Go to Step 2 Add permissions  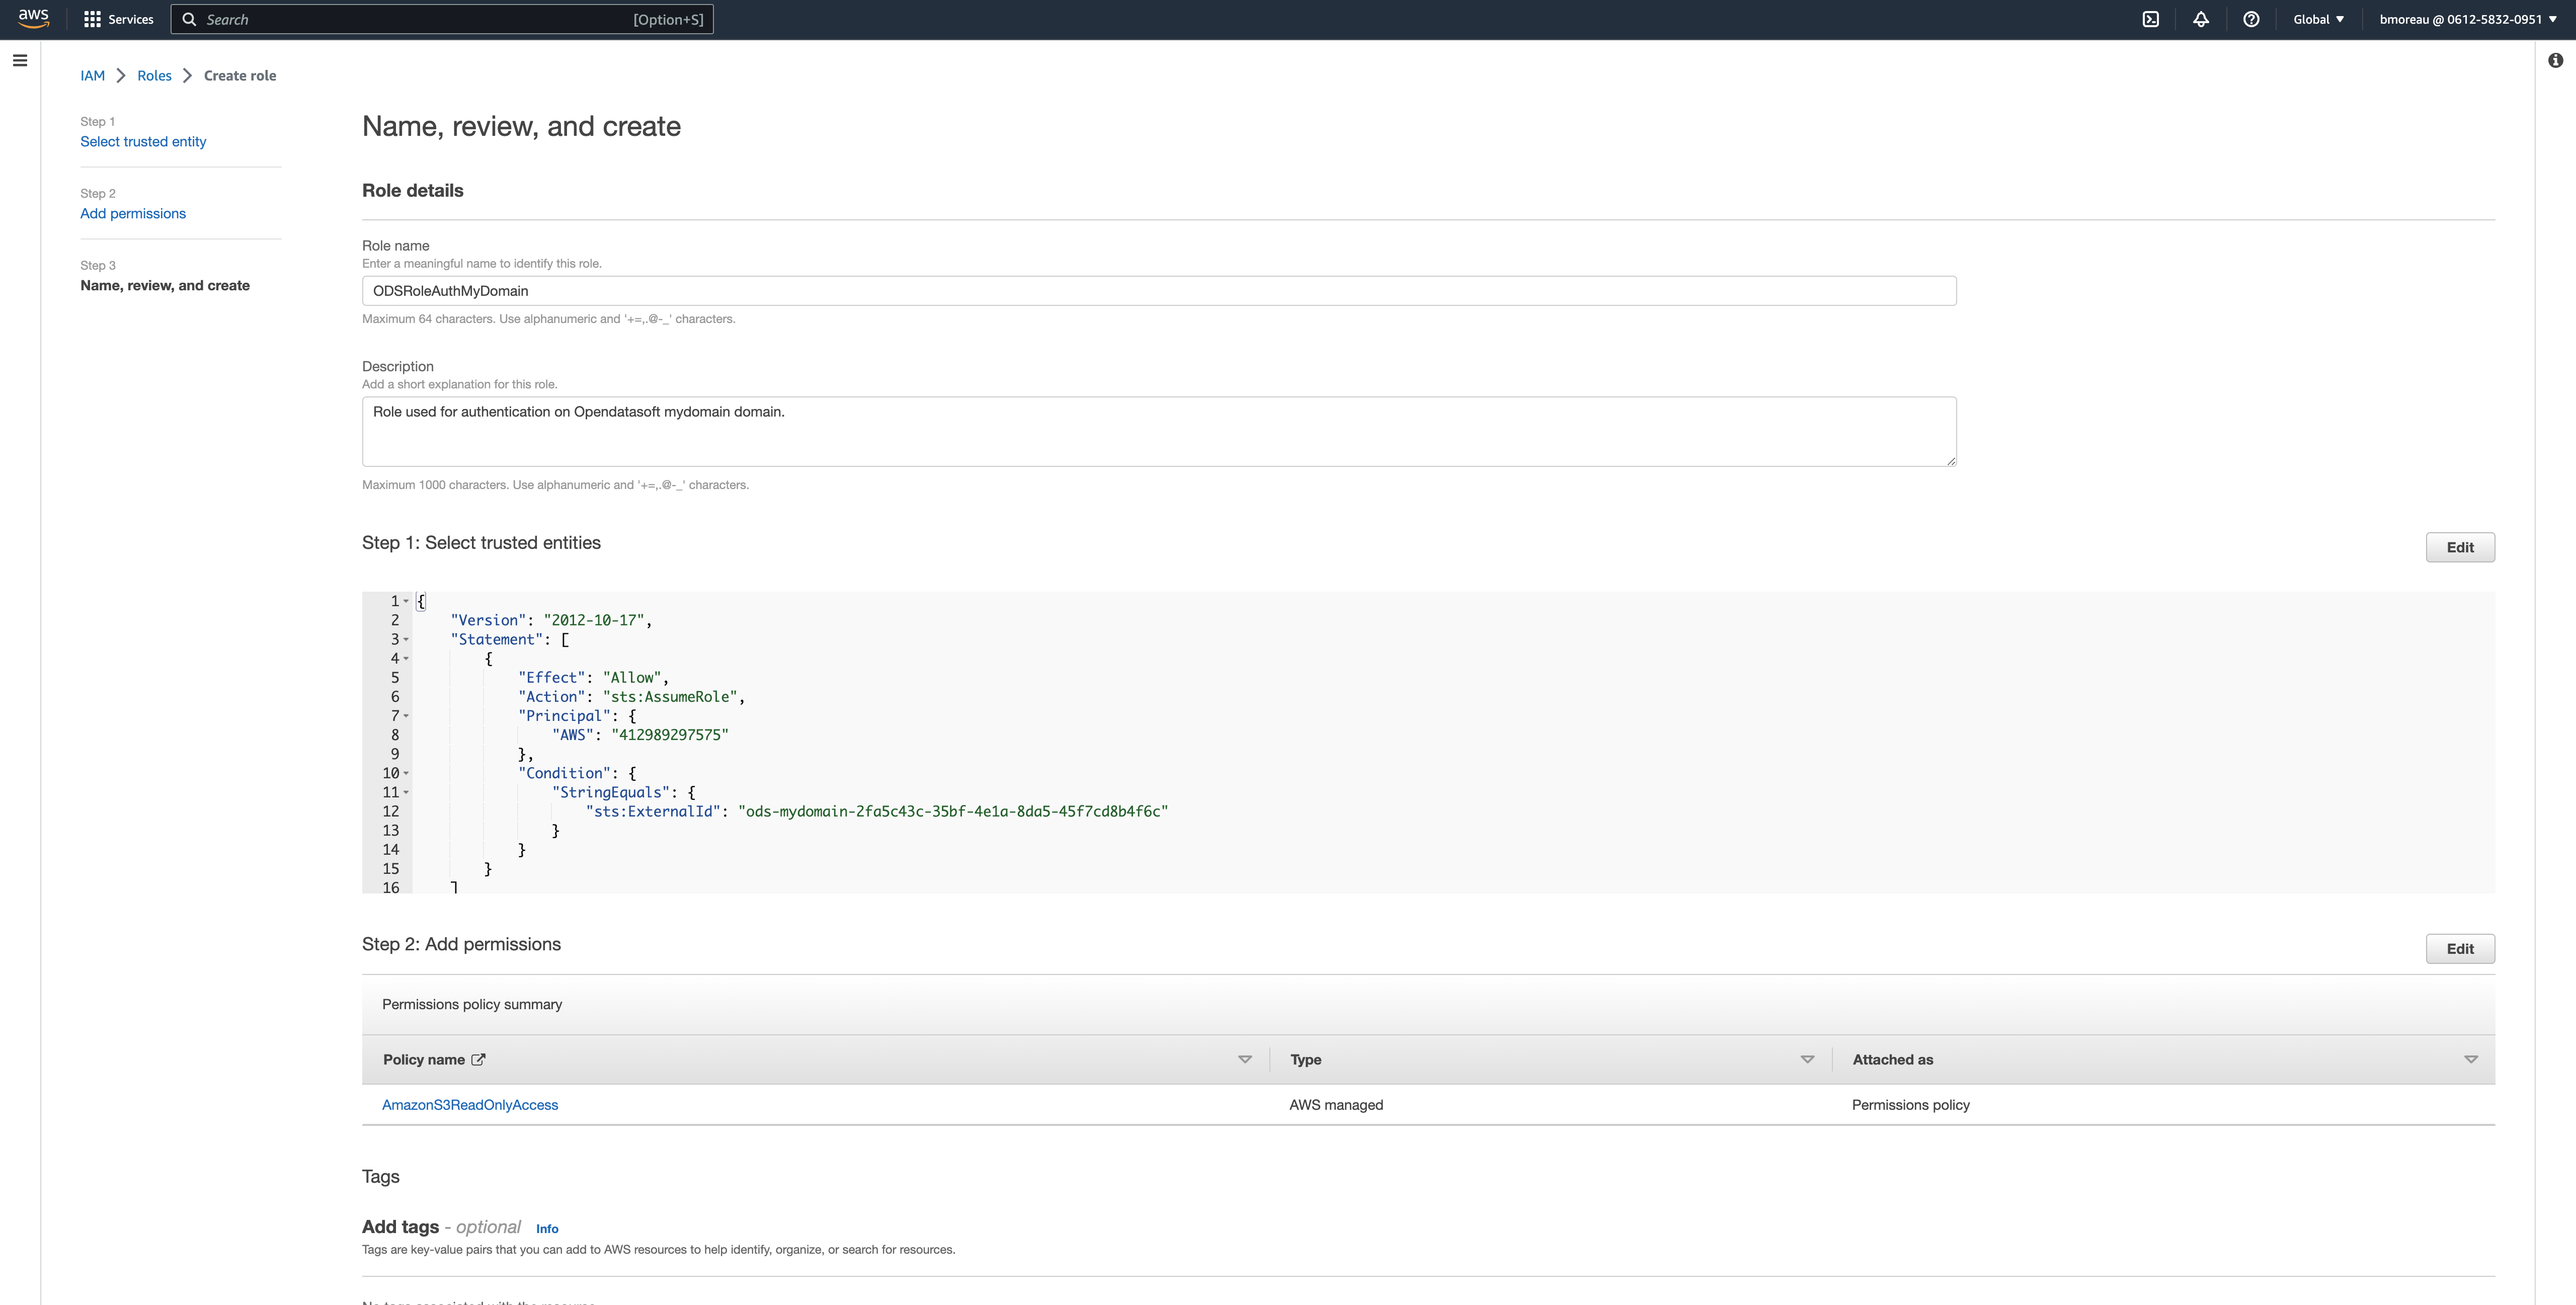[133, 214]
